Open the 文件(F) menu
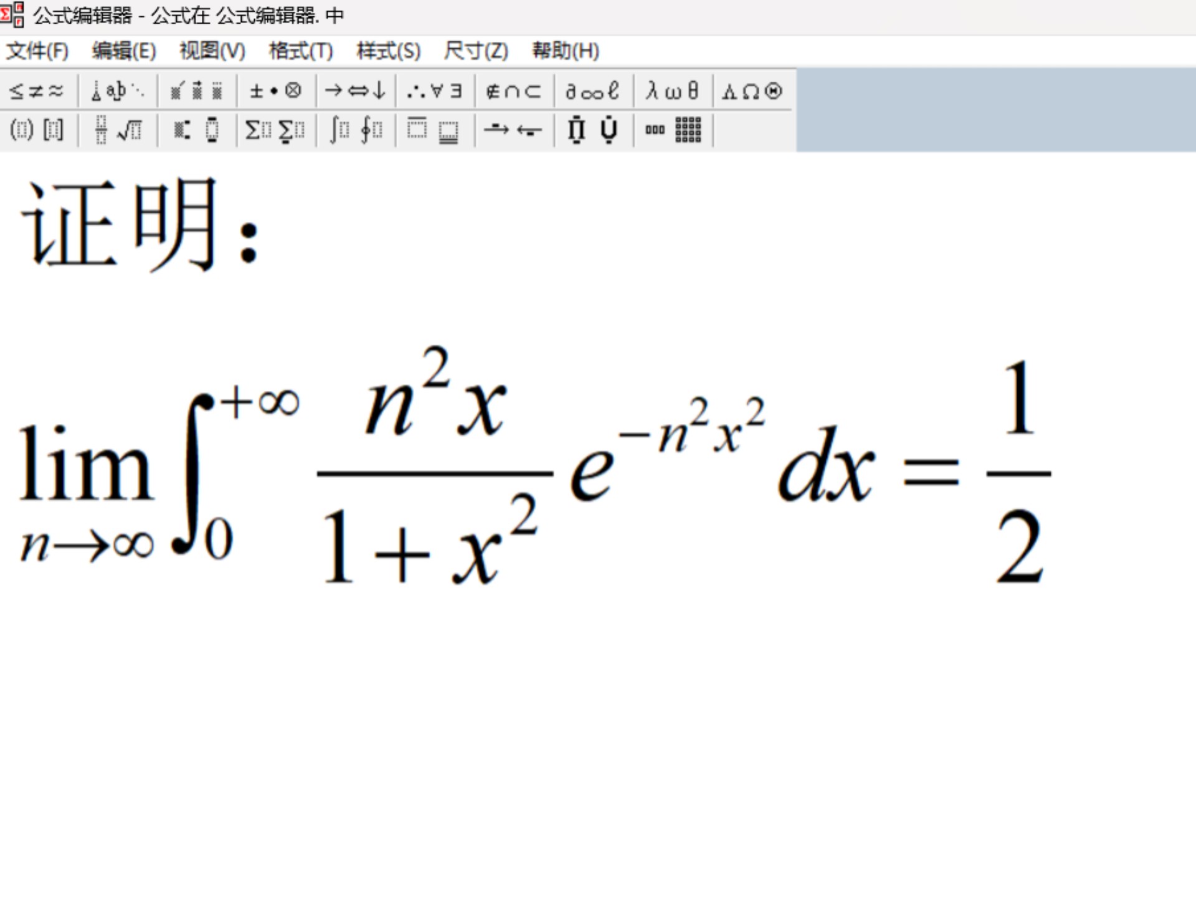Screen dimensions: 1196x897 coord(37,50)
